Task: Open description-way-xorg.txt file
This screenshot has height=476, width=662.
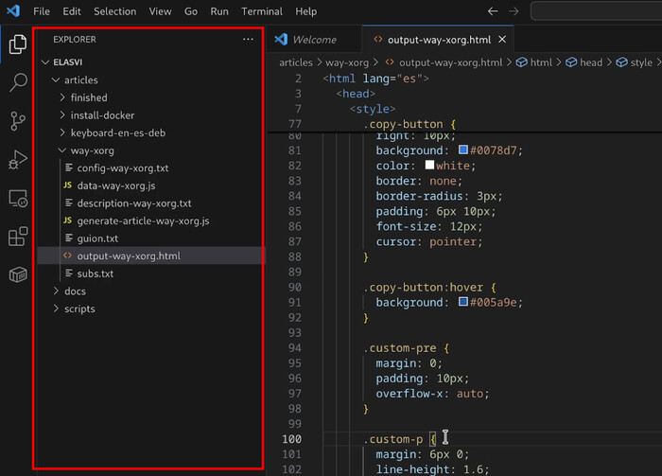Action: 134,203
